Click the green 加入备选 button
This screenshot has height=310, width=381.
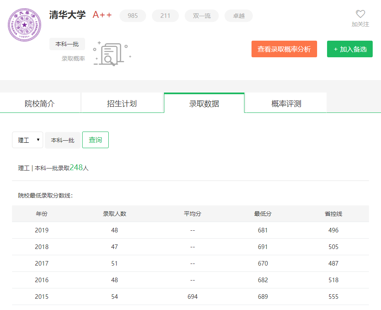[350, 49]
